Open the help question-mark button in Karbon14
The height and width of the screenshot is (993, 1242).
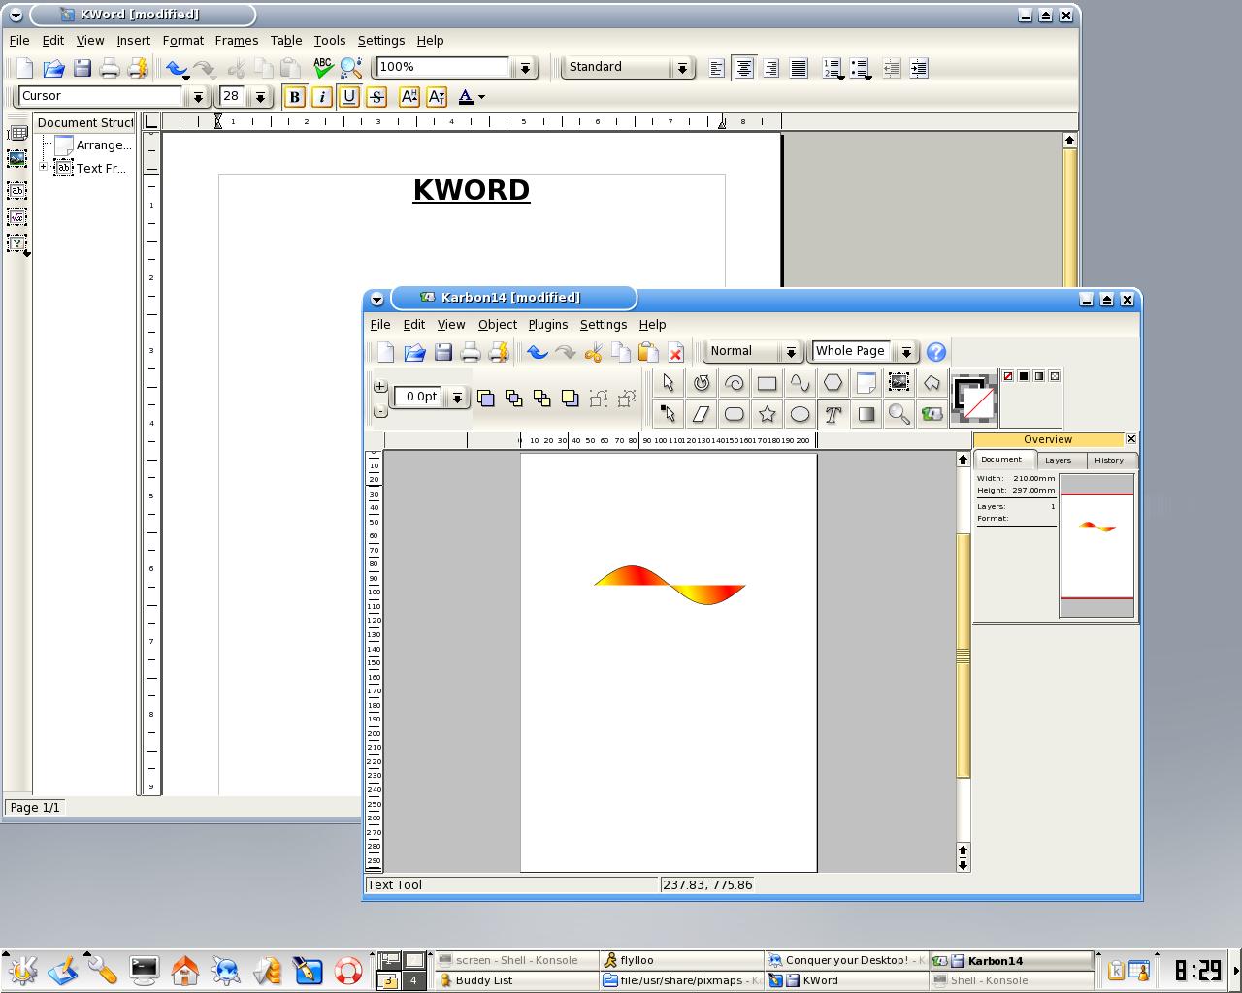click(x=935, y=352)
